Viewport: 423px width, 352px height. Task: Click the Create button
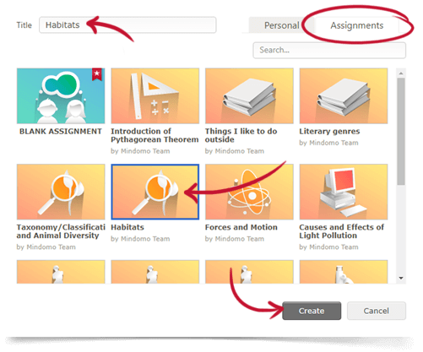coord(312,311)
